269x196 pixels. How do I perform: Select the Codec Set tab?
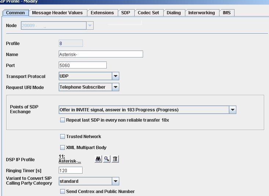coord(148,12)
